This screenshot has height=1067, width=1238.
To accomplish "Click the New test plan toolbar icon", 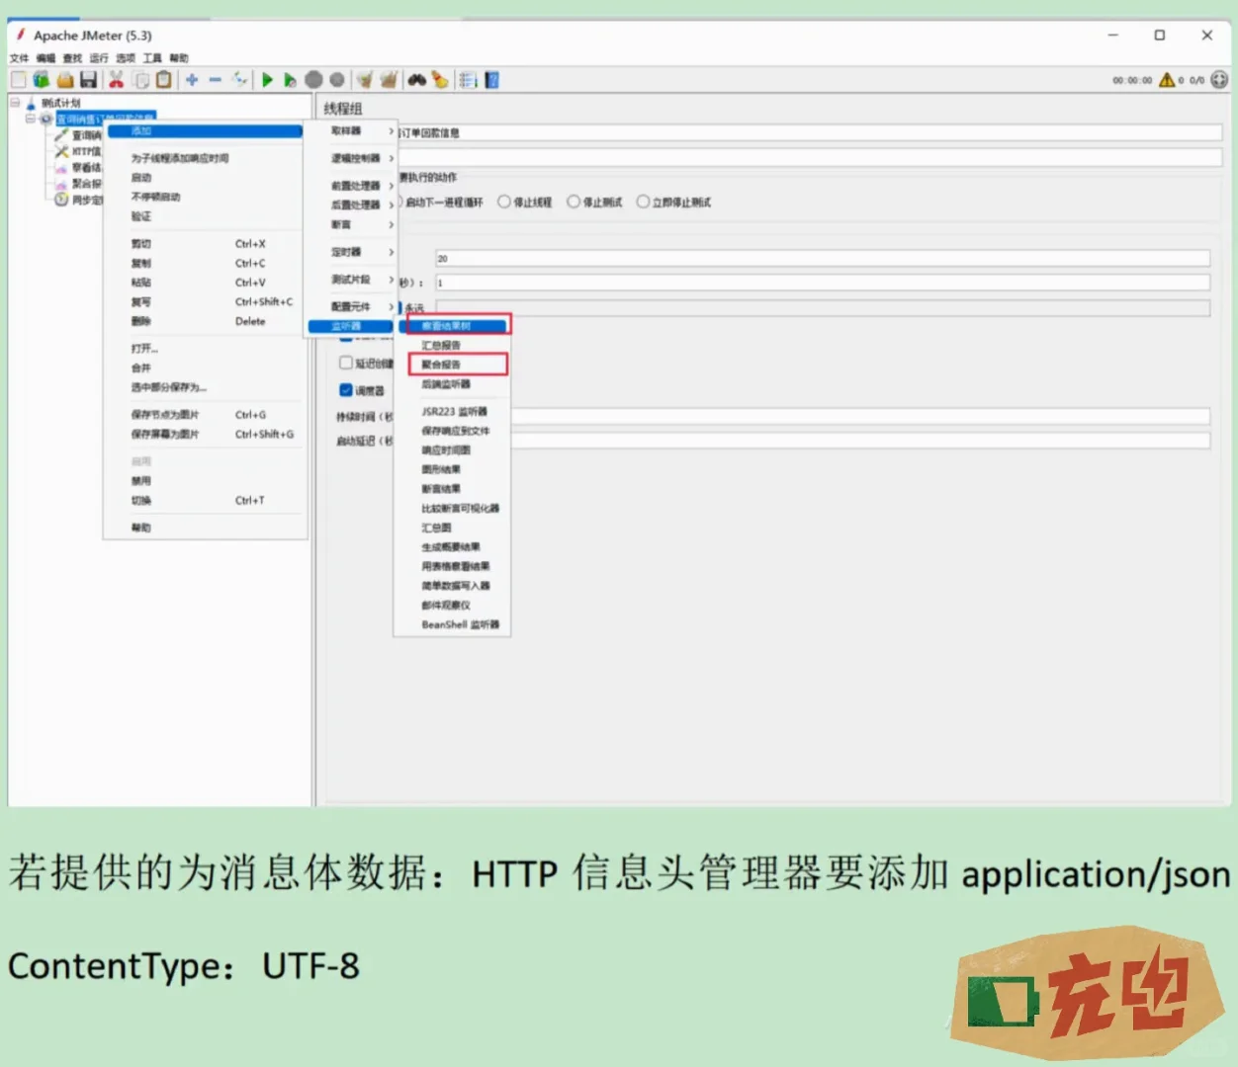I will (x=18, y=80).
